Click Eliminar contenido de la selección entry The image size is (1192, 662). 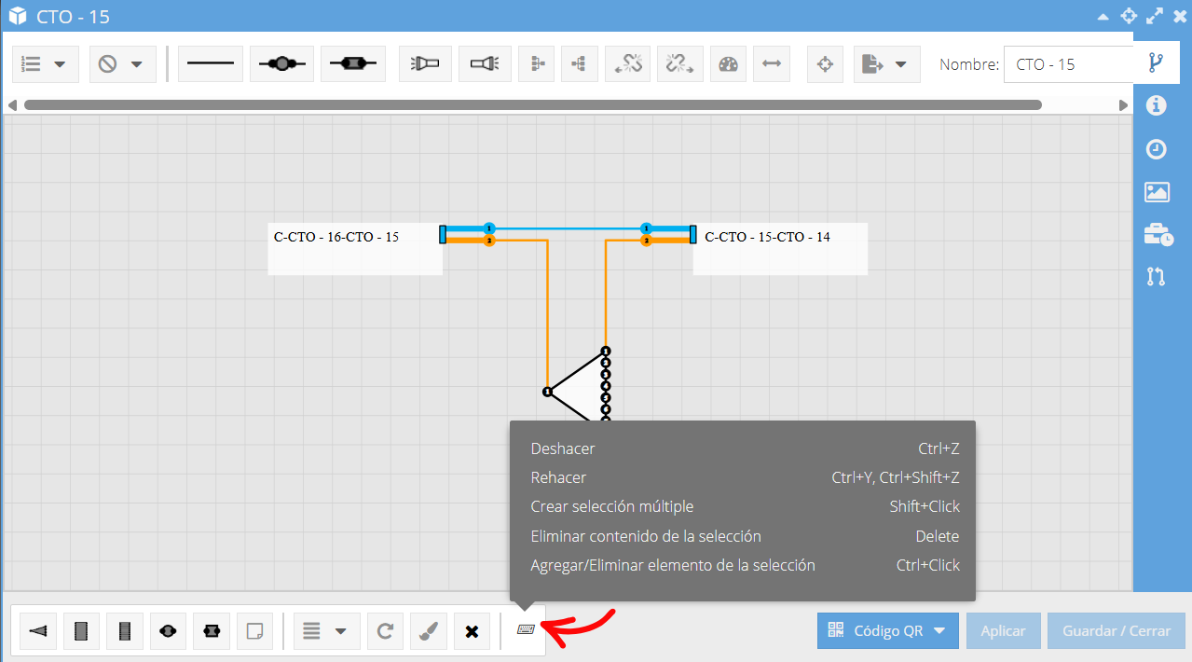pyautogui.click(x=745, y=536)
